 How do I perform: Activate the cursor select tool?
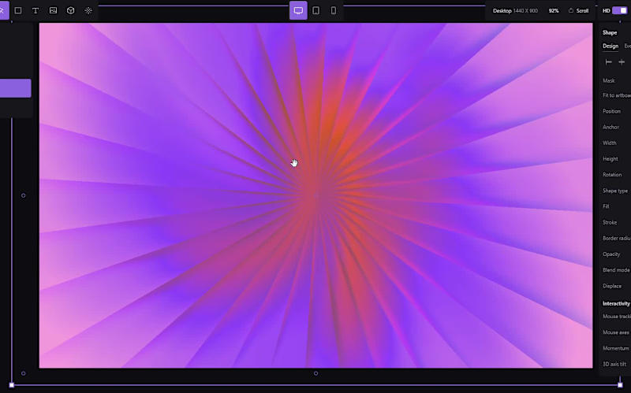coord(2,10)
